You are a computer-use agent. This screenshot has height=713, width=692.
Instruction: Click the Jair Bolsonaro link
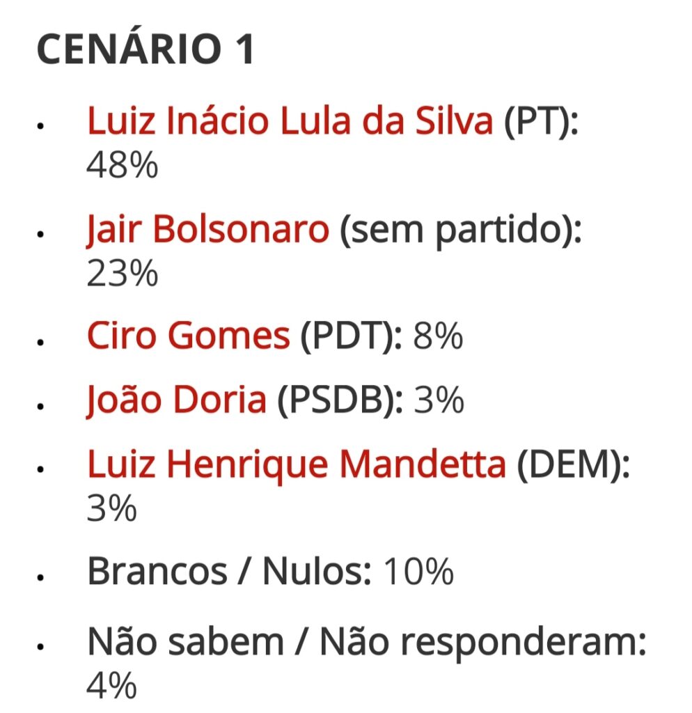208,230
